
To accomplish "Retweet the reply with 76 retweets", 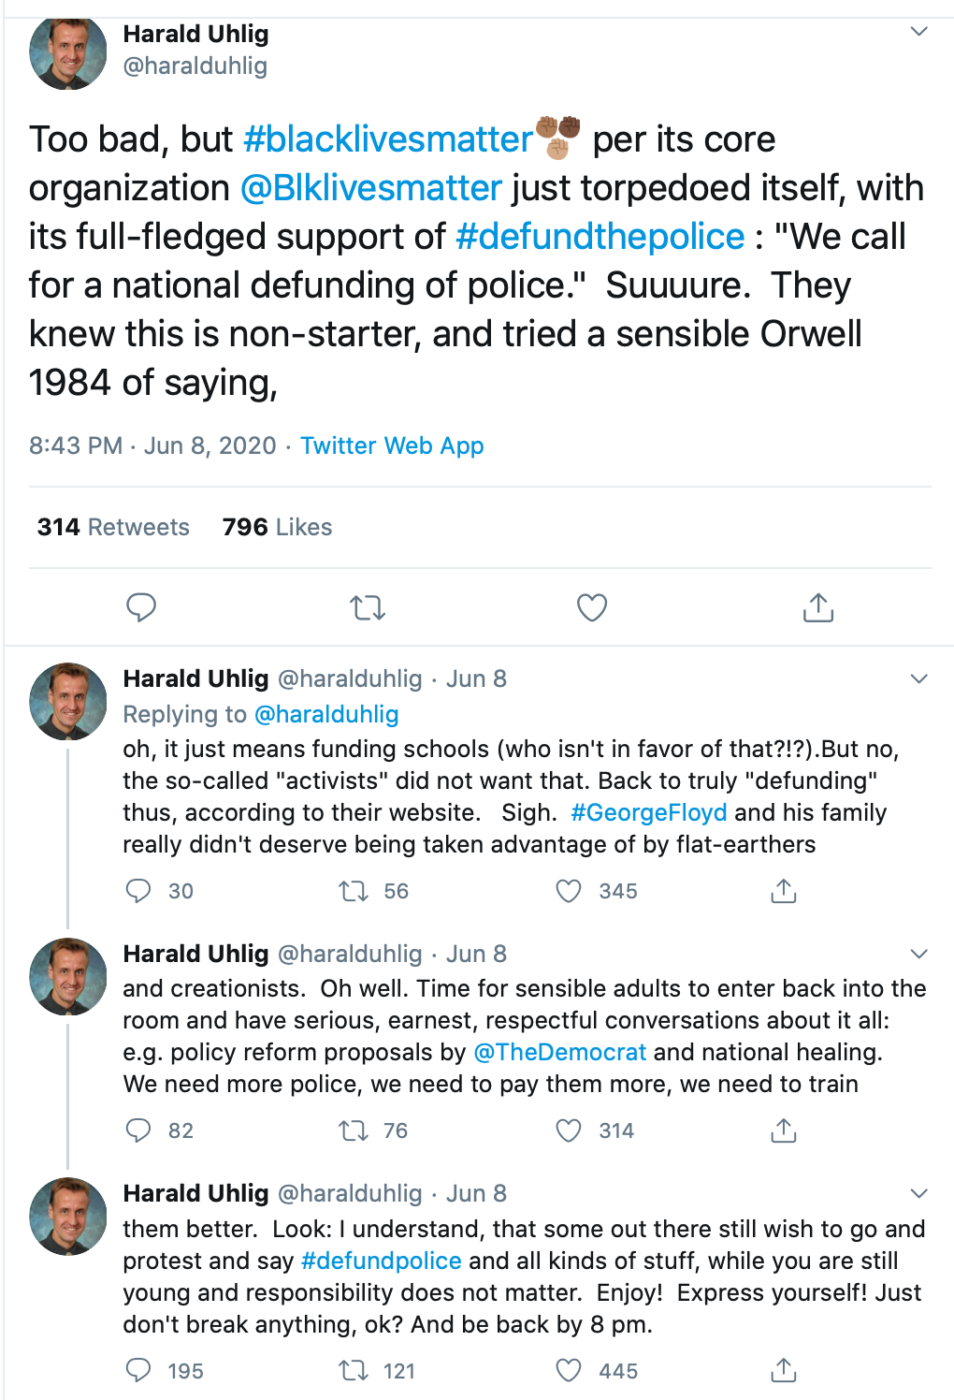I will [354, 1130].
